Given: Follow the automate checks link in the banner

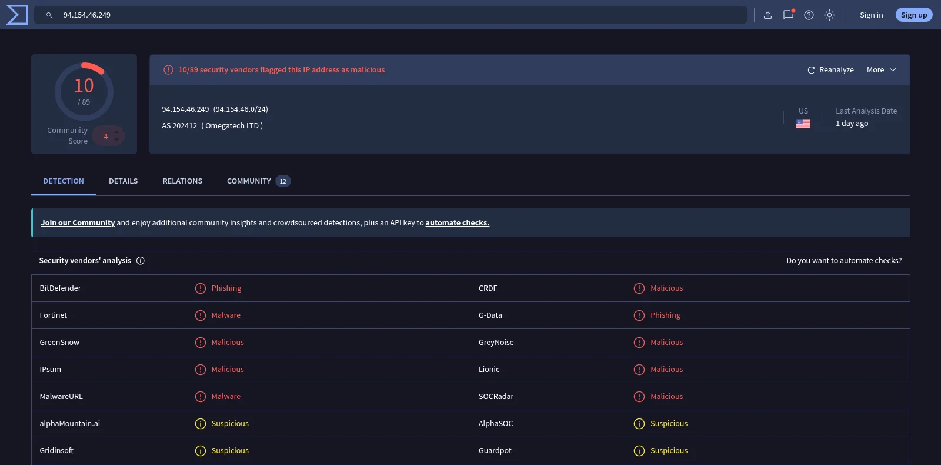Looking at the screenshot, I should click(458, 223).
